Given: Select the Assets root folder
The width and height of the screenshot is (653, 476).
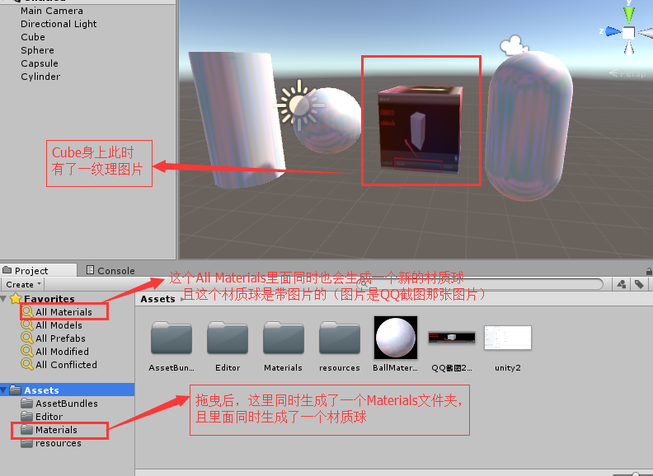Looking at the screenshot, I should pyautogui.click(x=67, y=390).
